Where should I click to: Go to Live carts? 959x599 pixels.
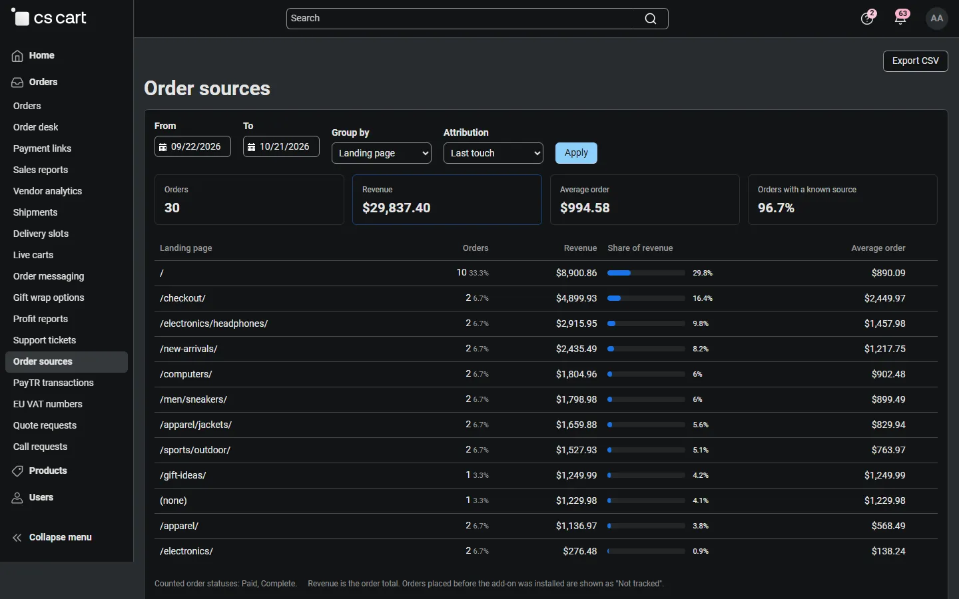point(33,255)
